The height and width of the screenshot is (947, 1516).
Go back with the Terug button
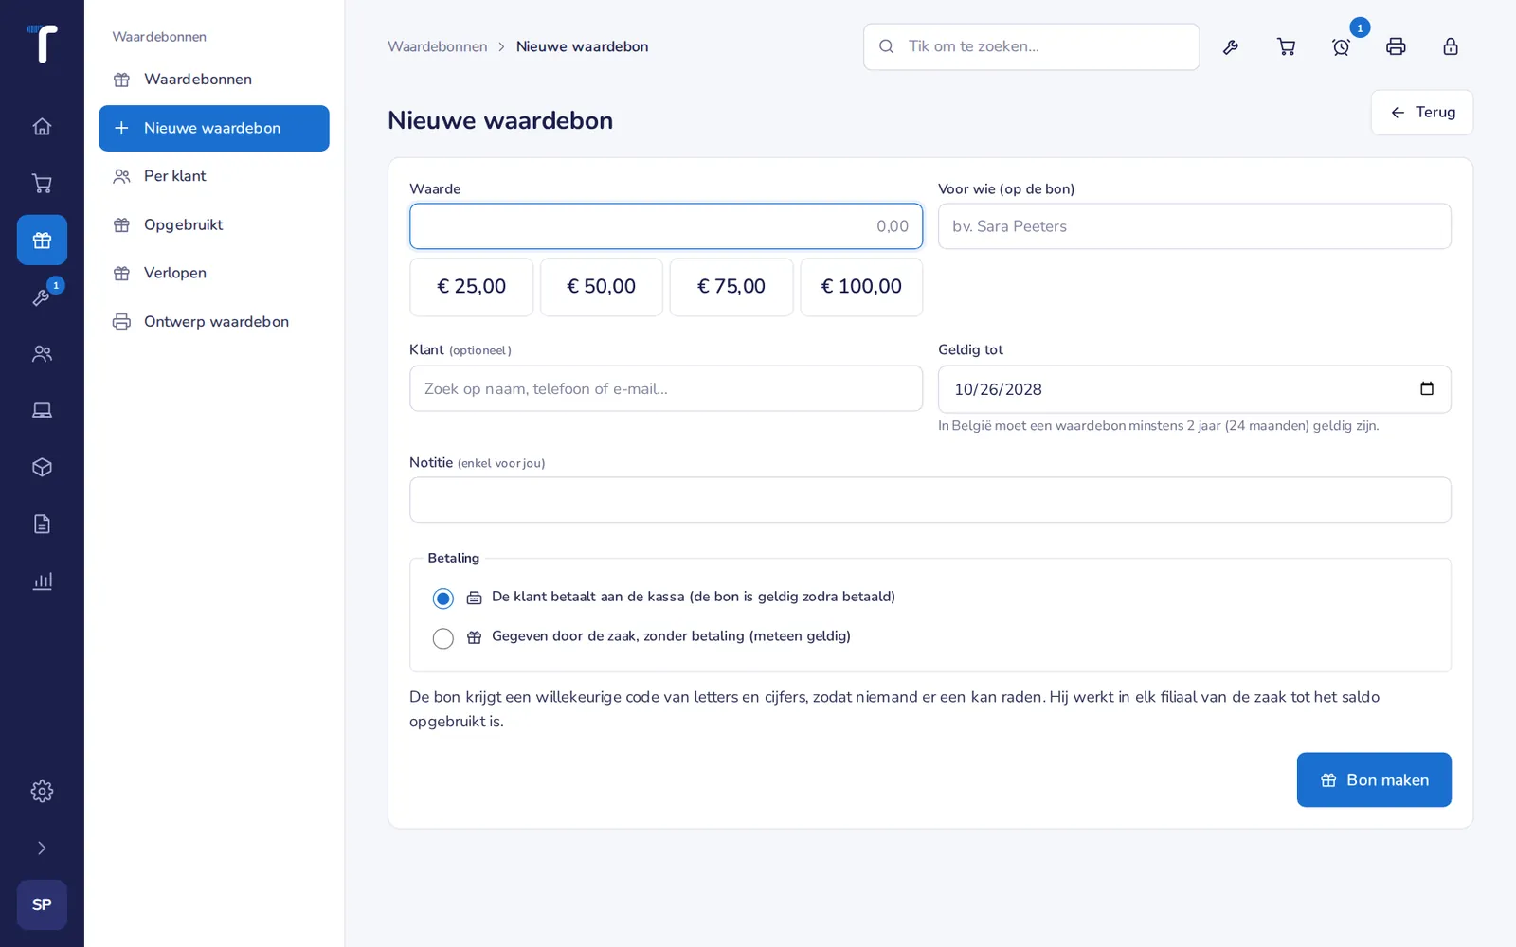click(1422, 113)
